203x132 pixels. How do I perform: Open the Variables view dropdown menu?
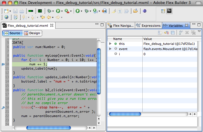[x=199, y=31]
